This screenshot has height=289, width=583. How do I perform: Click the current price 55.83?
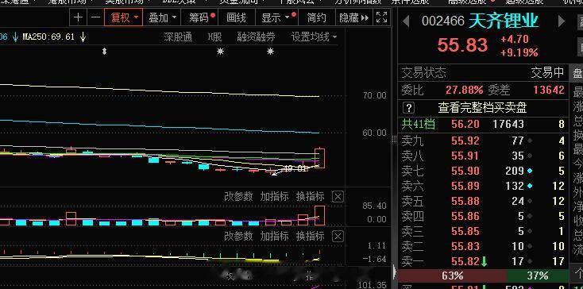tap(462, 45)
